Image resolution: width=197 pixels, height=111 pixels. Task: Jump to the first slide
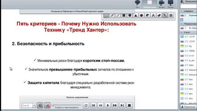[x=93, y=105]
